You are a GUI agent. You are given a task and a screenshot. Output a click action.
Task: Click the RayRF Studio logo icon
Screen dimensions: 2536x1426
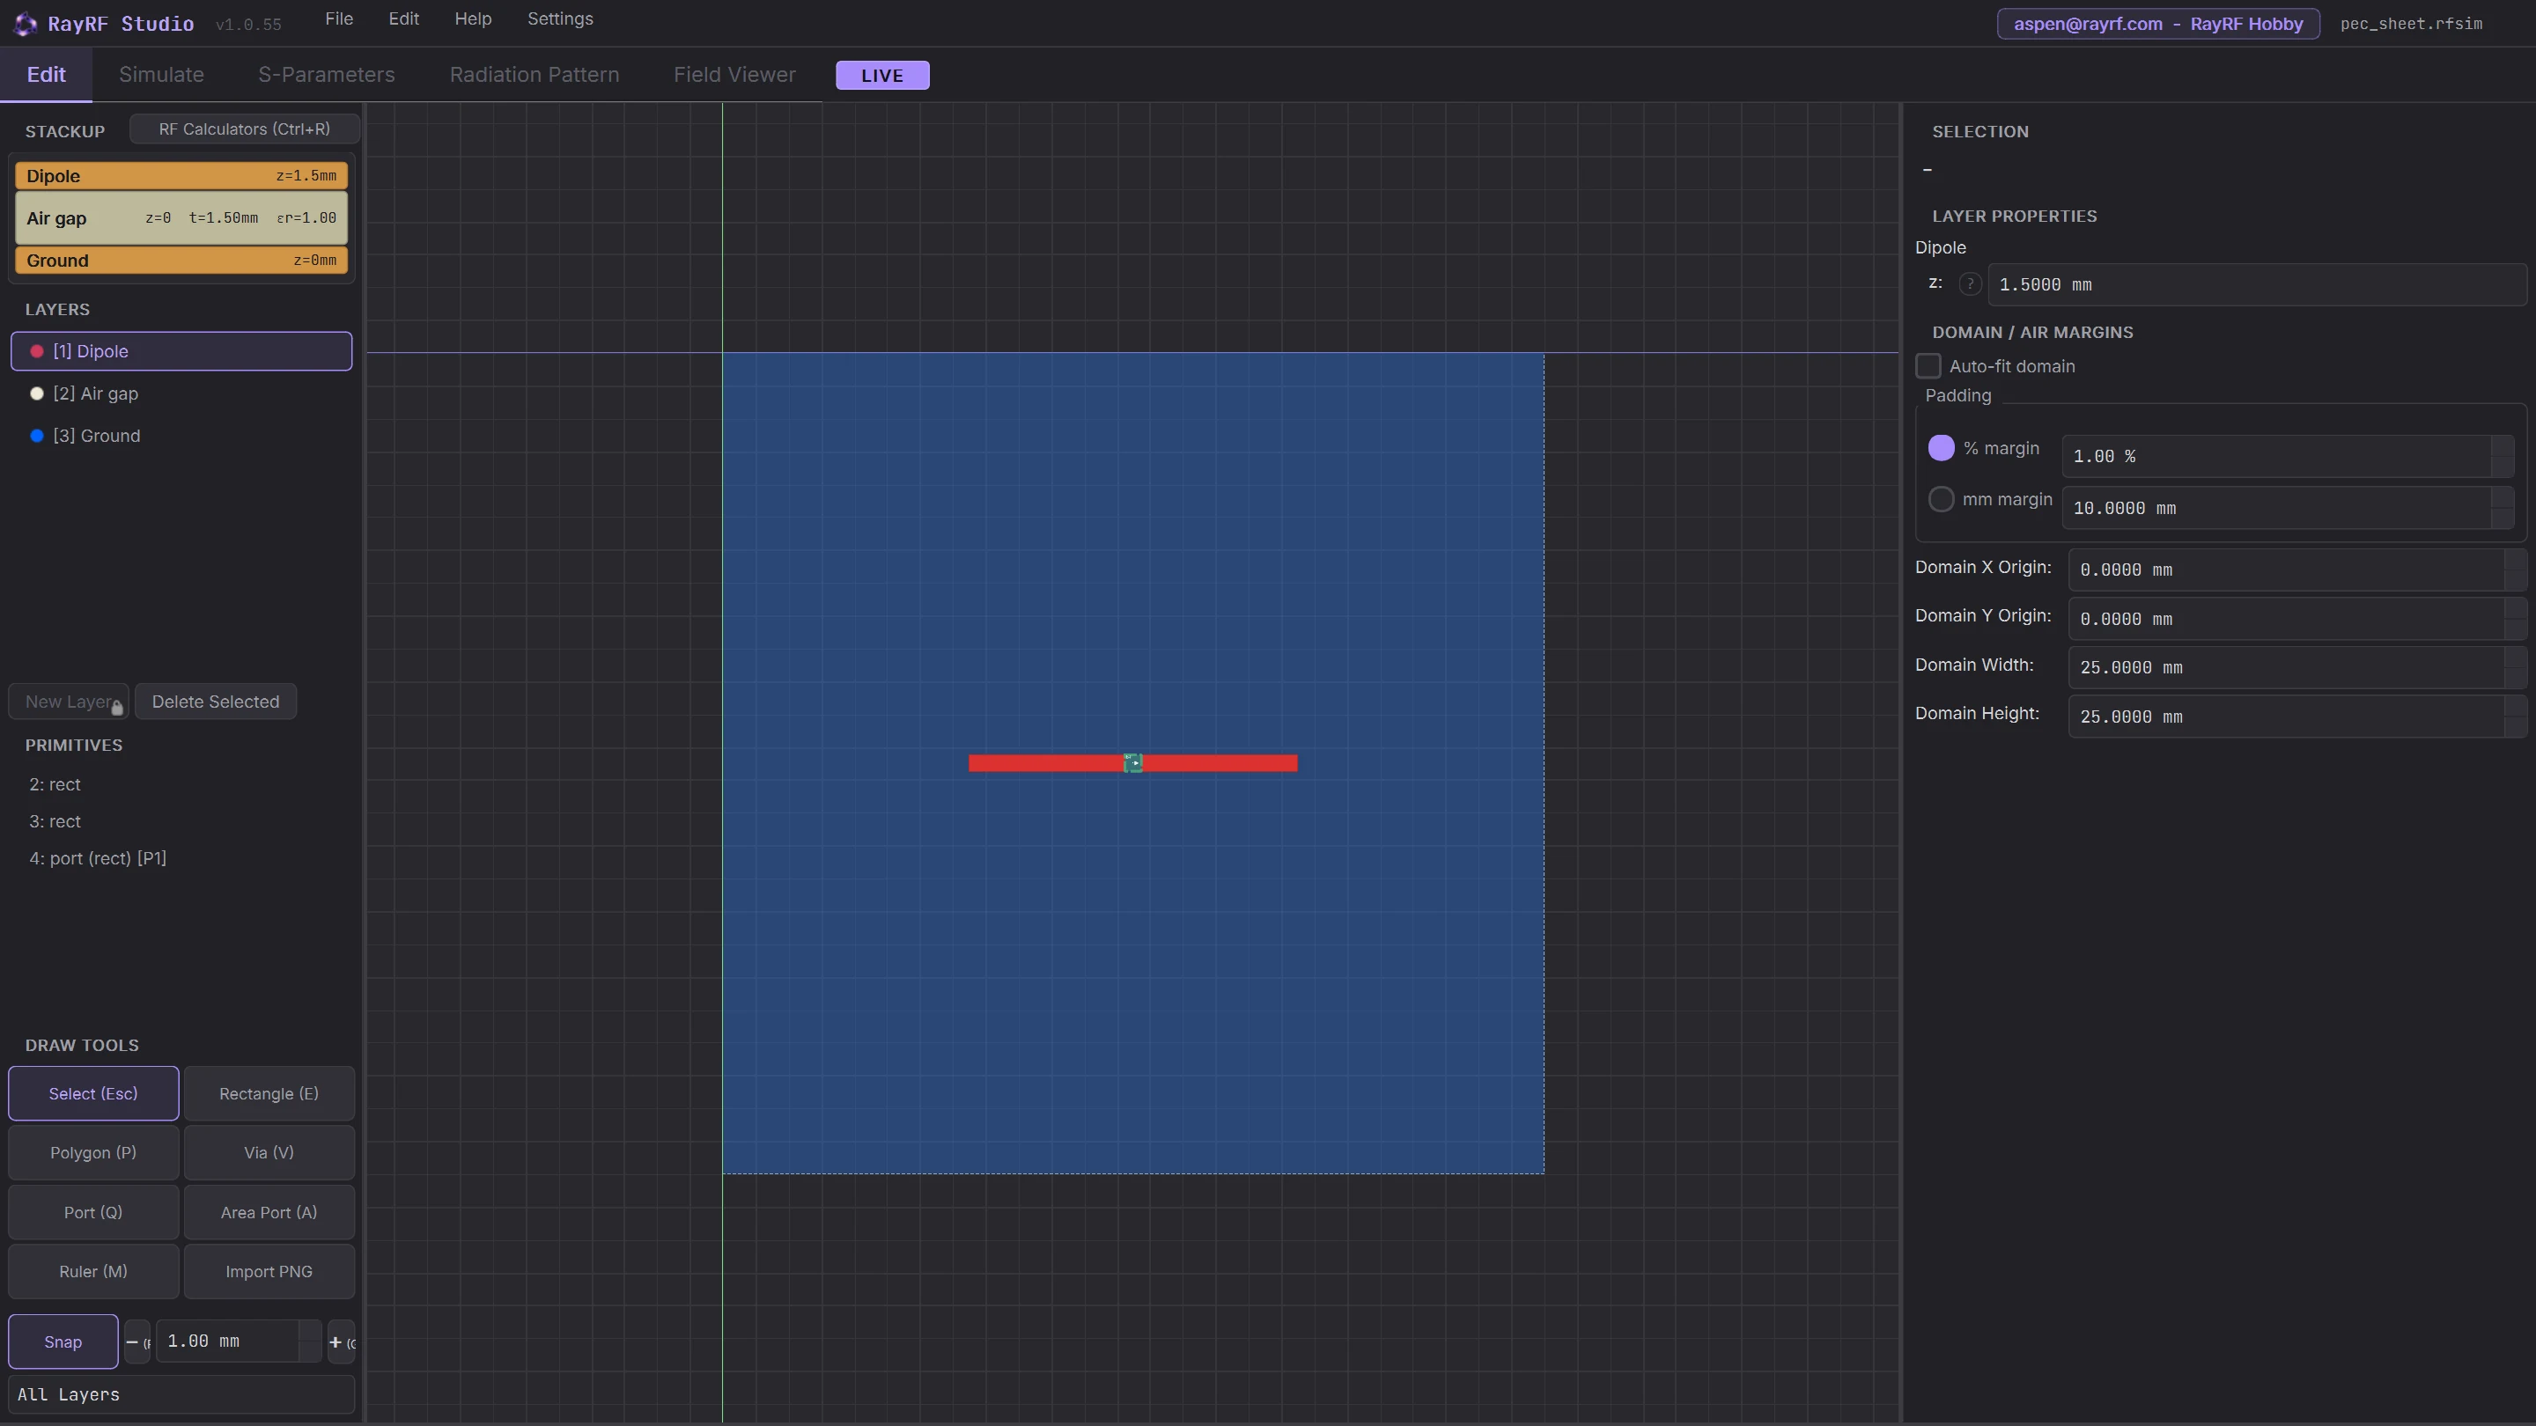tap(26, 24)
